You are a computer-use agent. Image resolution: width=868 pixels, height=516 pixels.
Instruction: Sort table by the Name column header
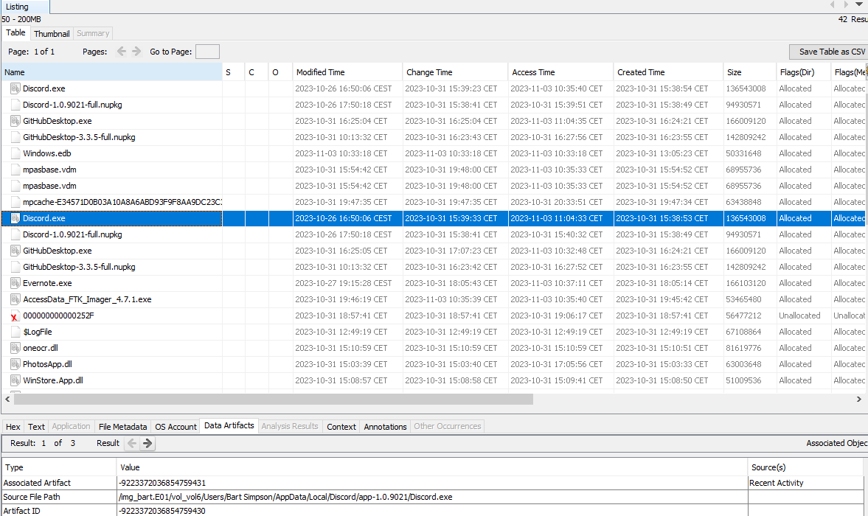[x=111, y=72]
